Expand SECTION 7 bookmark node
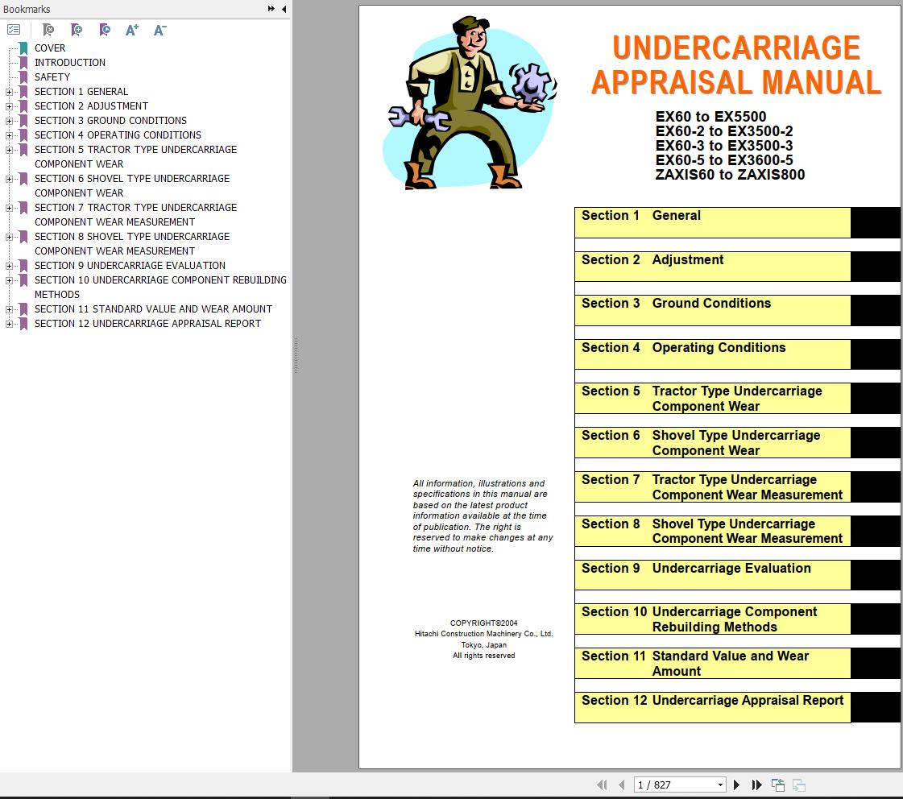903x799 pixels. [x=9, y=207]
